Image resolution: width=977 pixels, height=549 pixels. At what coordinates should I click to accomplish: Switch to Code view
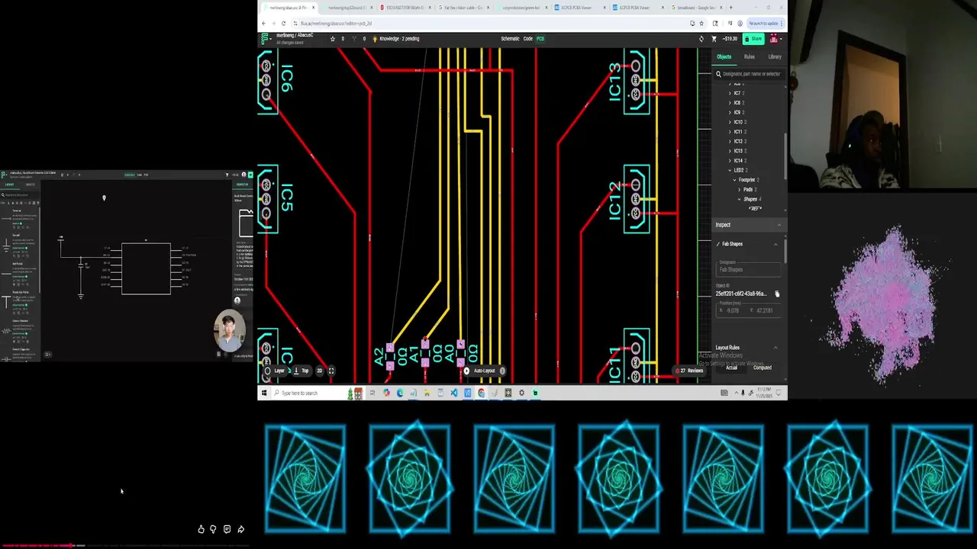coord(527,39)
